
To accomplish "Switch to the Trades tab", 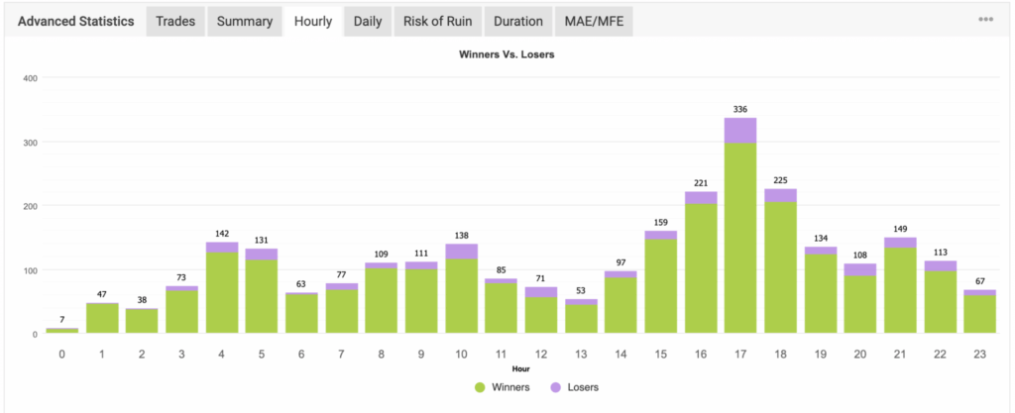I will click(175, 22).
